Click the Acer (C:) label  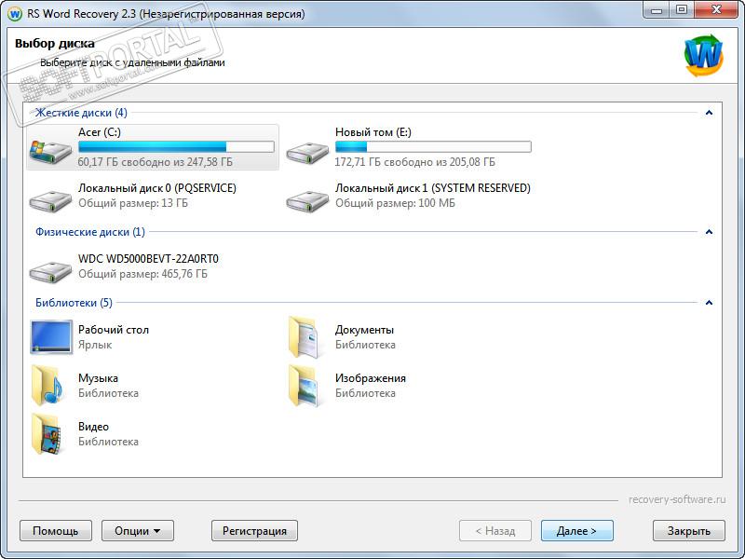[100, 132]
